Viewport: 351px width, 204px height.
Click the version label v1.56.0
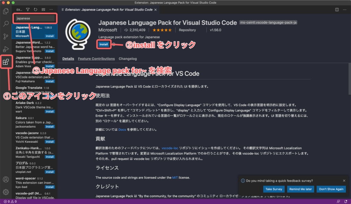[x=215, y=30]
